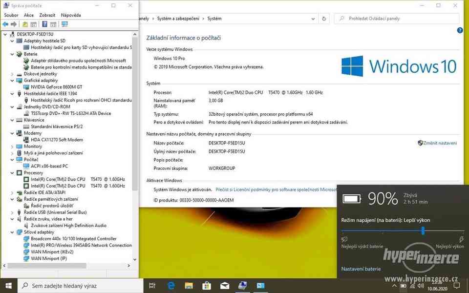Viewport: 469px width, 293px height.
Task: Open Microsoft Store from taskbar
Action: point(207,286)
